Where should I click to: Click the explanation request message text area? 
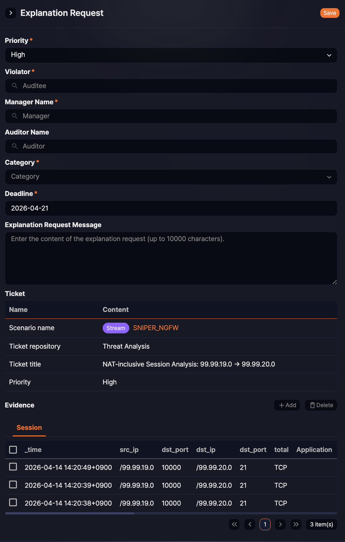click(x=171, y=258)
